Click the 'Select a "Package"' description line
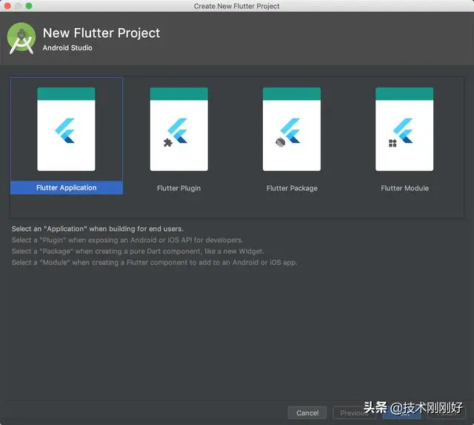This screenshot has width=474, height=425. click(x=138, y=251)
